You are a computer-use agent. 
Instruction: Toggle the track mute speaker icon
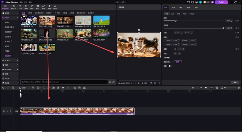(x=11, y=111)
